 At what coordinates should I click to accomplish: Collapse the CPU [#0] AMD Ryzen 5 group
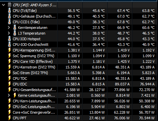pos(3,5)
